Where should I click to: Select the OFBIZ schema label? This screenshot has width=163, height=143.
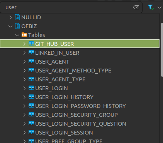pos(29,26)
